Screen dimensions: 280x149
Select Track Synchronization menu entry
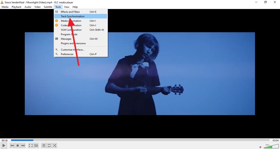tap(72, 16)
